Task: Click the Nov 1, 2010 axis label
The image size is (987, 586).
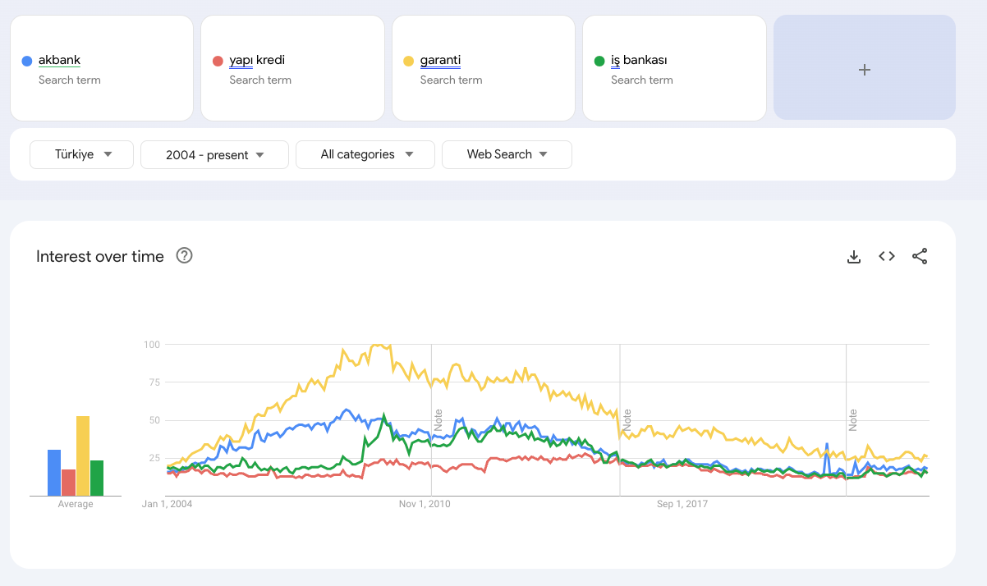Action: pyautogui.click(x=425, y=504)
